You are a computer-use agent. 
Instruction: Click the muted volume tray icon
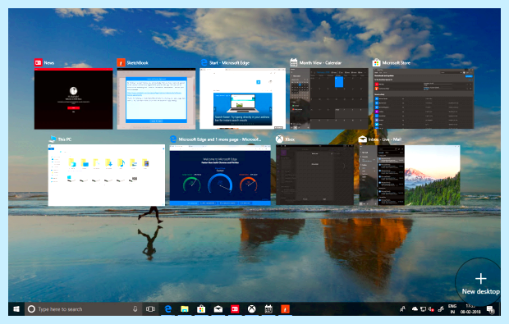click(x=431, y=309)
